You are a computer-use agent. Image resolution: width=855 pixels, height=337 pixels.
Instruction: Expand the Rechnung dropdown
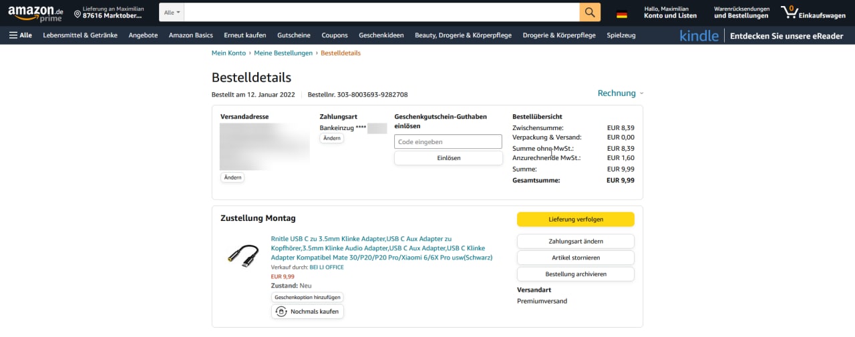tap(621, 93)
